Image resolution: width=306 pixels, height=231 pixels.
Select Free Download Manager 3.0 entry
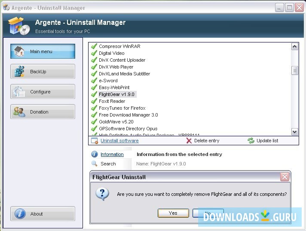(x=128, y=115)
